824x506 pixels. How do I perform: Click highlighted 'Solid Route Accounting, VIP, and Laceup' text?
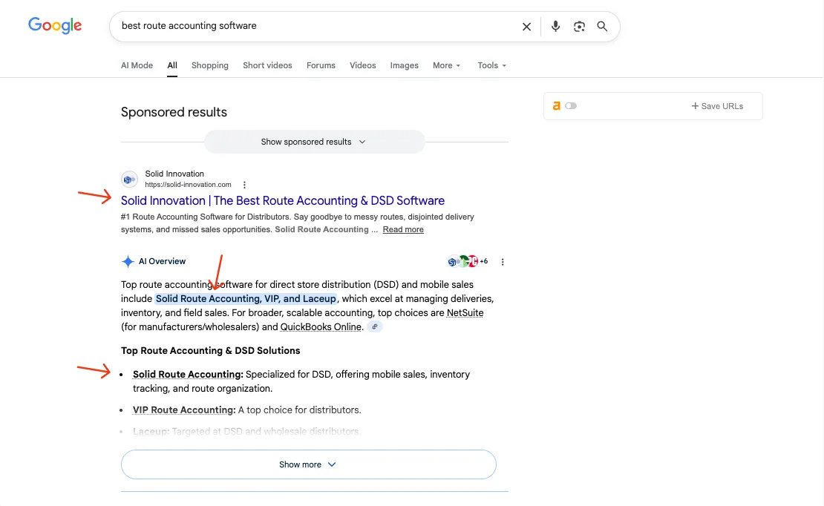pos(246,298)
